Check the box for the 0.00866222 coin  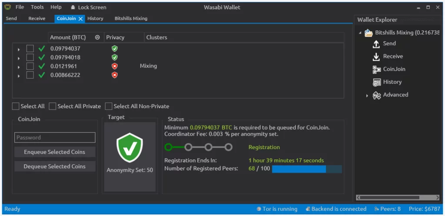(30, 75)
